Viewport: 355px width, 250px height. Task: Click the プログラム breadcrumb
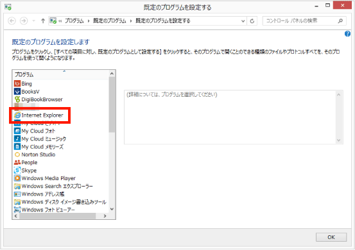pos(74,21)
